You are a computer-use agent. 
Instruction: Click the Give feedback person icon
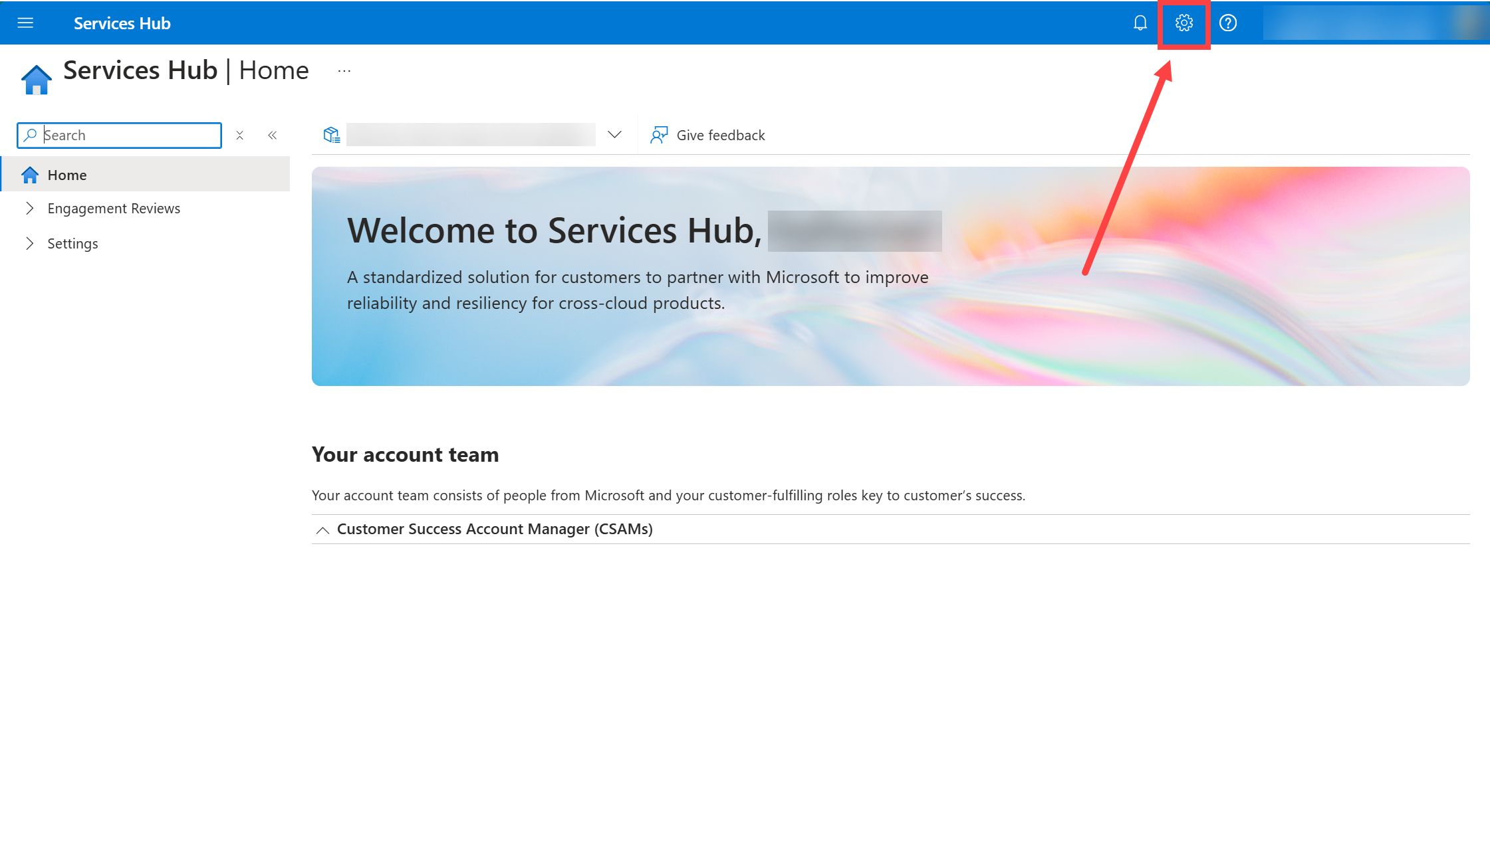pos(659,136)
